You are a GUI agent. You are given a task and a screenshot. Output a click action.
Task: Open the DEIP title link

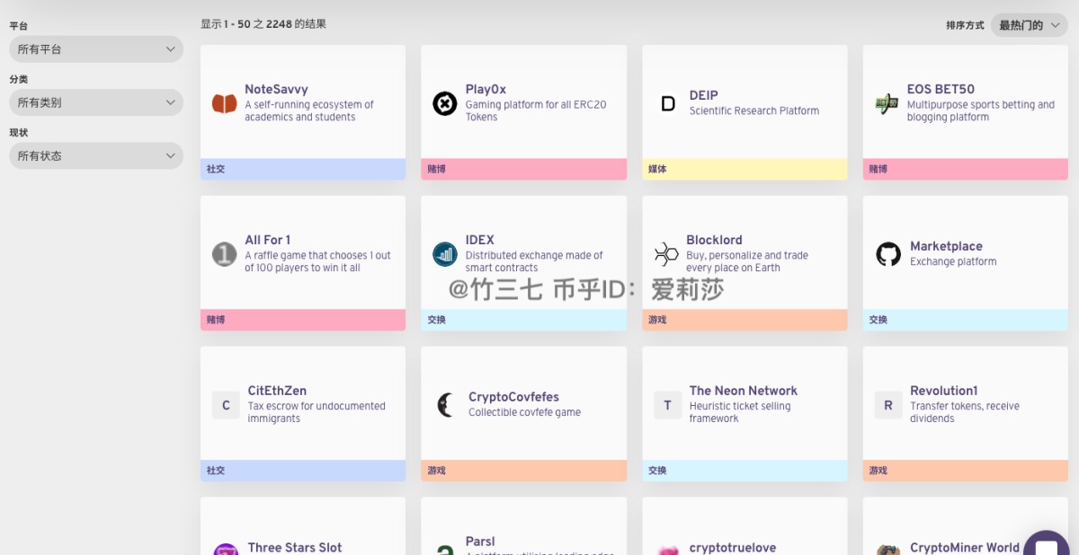704,95
